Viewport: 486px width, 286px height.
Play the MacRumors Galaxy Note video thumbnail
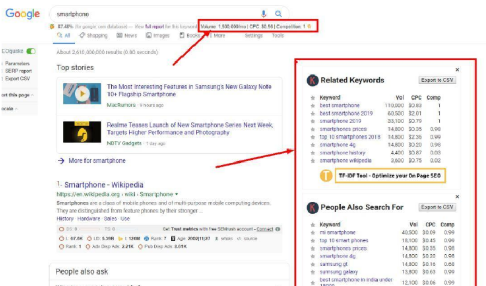(x=82, y=94)
